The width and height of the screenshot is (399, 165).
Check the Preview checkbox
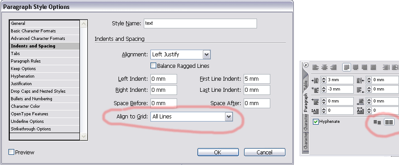pyautogui.click(x=11, y=152)
